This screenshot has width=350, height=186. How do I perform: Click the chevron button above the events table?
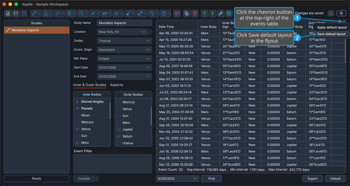(x=344, y=22)
